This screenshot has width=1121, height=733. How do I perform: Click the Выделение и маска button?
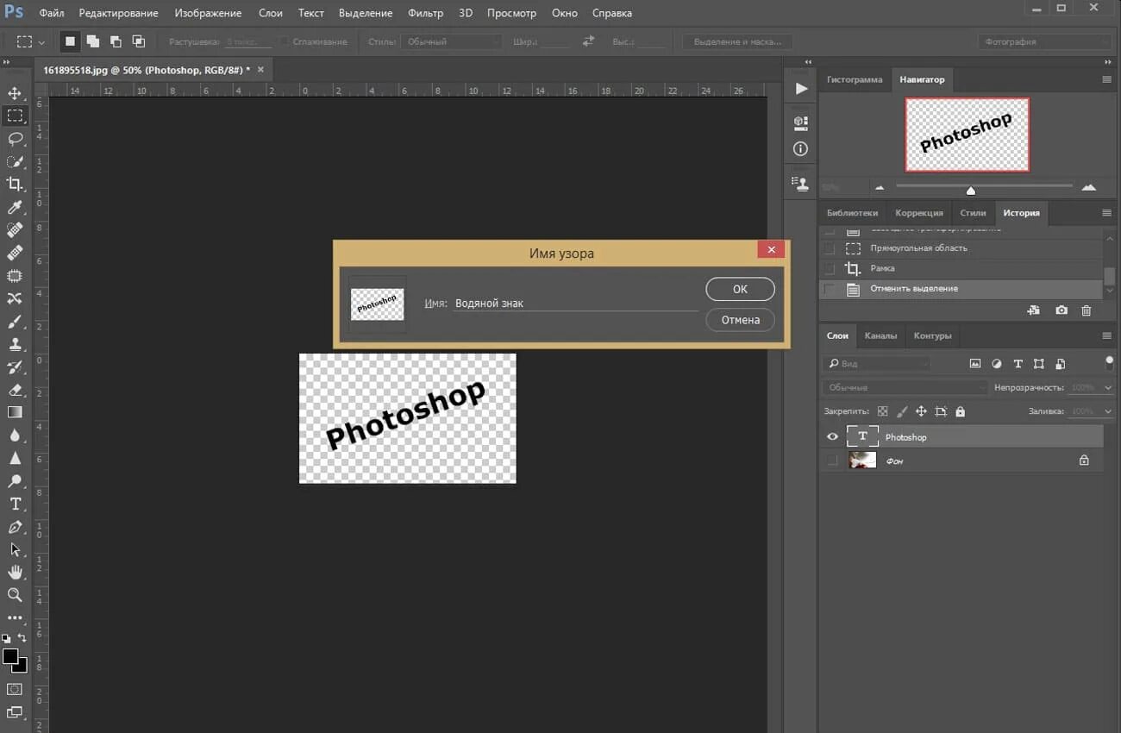737,41
